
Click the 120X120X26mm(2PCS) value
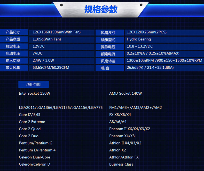click(147, 32)
